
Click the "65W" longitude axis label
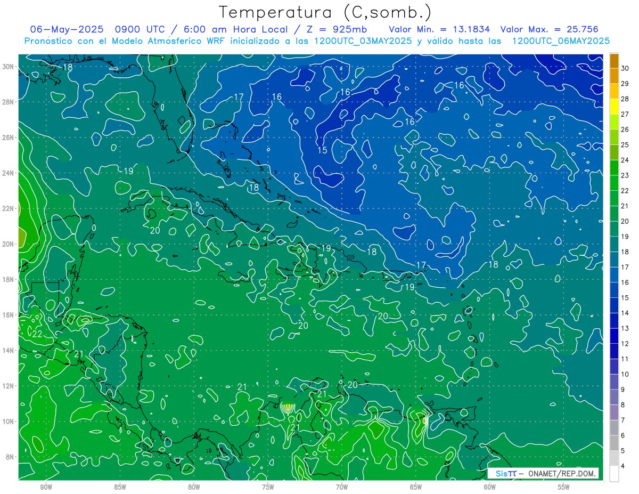(x=416, y=487)
